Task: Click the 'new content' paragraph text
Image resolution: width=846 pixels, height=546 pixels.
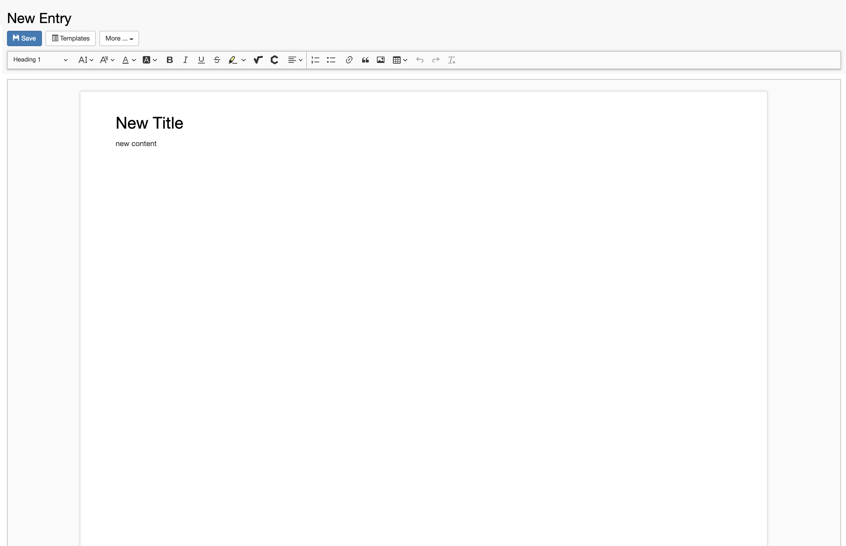Action: 136,144
